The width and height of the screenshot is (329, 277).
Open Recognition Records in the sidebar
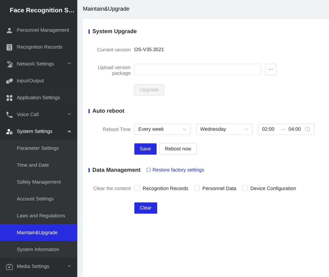[39, 47]
